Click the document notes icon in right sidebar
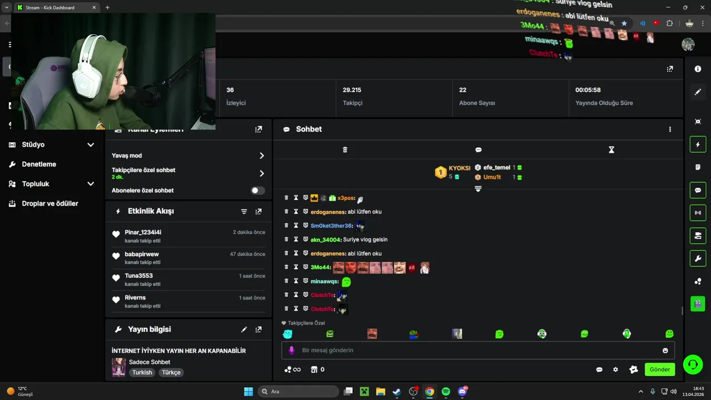The width and height of the screenshot is (711, 400). point(698,167)
